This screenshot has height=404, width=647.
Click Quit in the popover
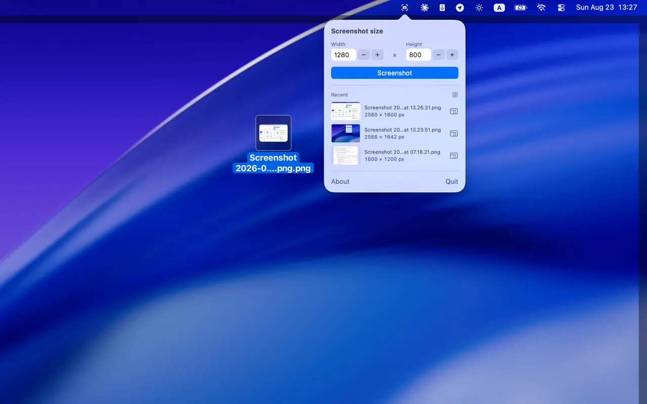452,181
